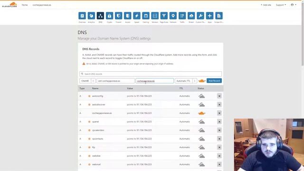The image size is (304, 171).
Task: Delete the webmail record
Action: coord(219,164)
